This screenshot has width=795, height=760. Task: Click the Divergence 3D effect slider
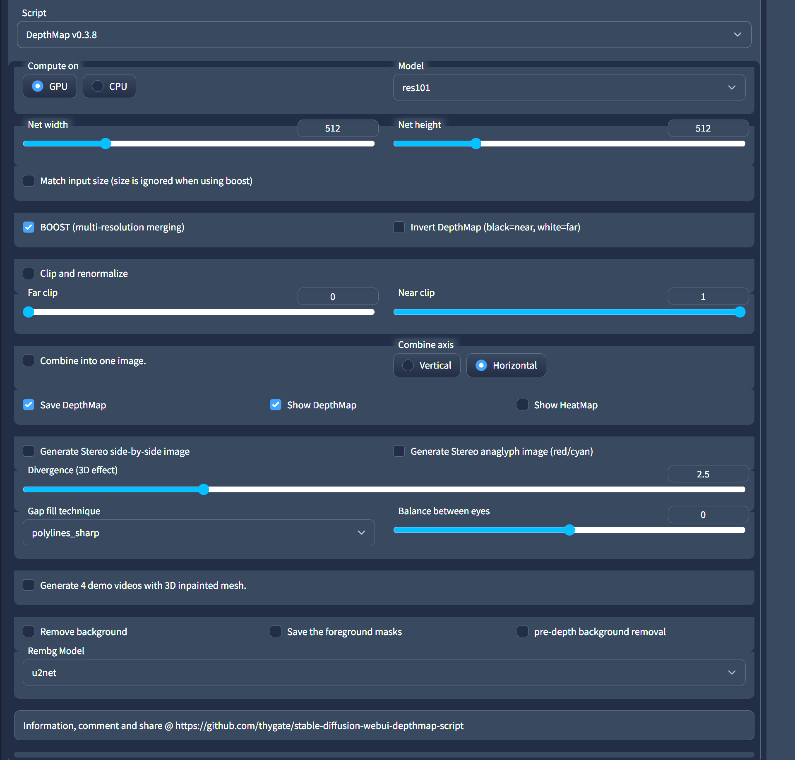pos(383,489)
